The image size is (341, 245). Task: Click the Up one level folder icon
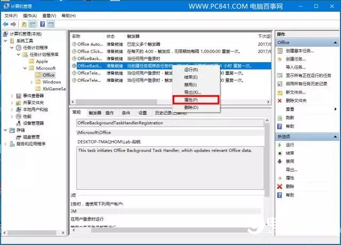tap(24, 24)
